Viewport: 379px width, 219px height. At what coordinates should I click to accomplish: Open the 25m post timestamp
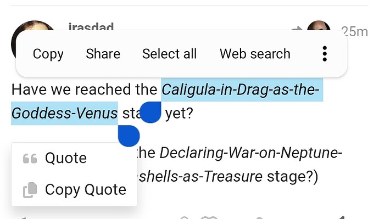pos(354,32)
